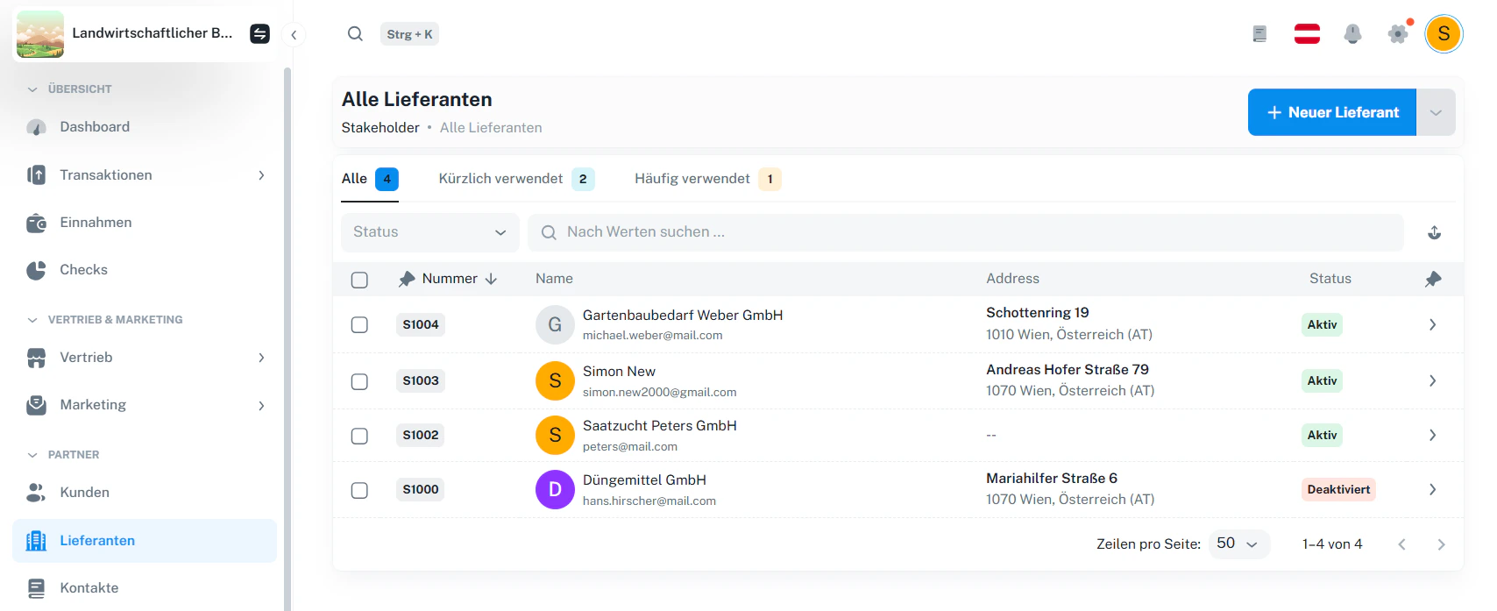Viewport: 1497px width, 611px height.
Task: Go to Kunden in the sidebar
Action: (145, 493)
